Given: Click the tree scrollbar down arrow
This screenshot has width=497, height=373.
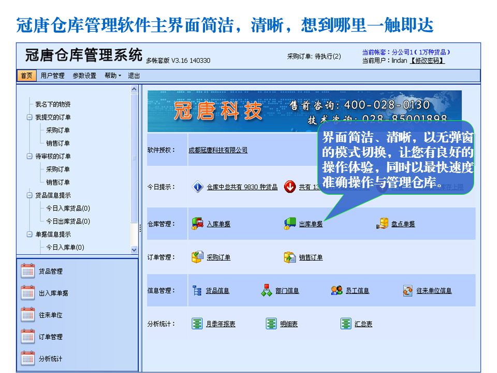Looking at the screenshot, I should (x=134, y=250).
